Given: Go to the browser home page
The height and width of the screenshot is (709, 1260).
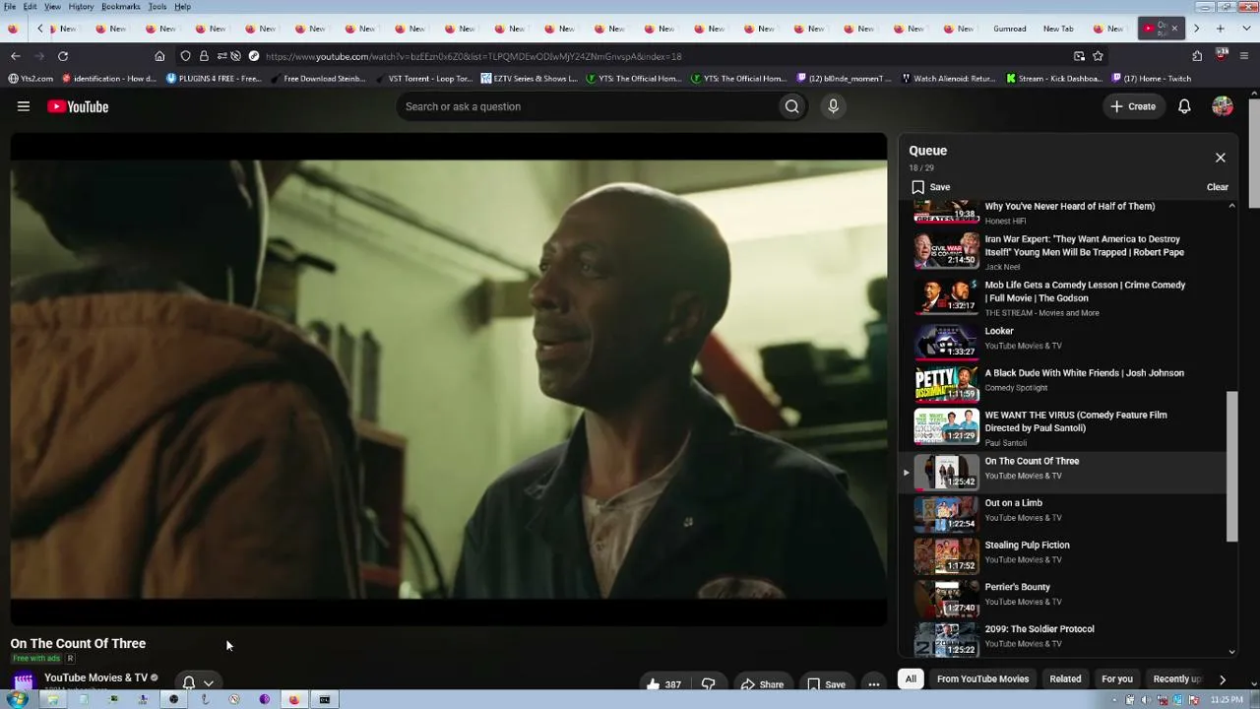Looking at the screenshot, I should pos(159,56).
